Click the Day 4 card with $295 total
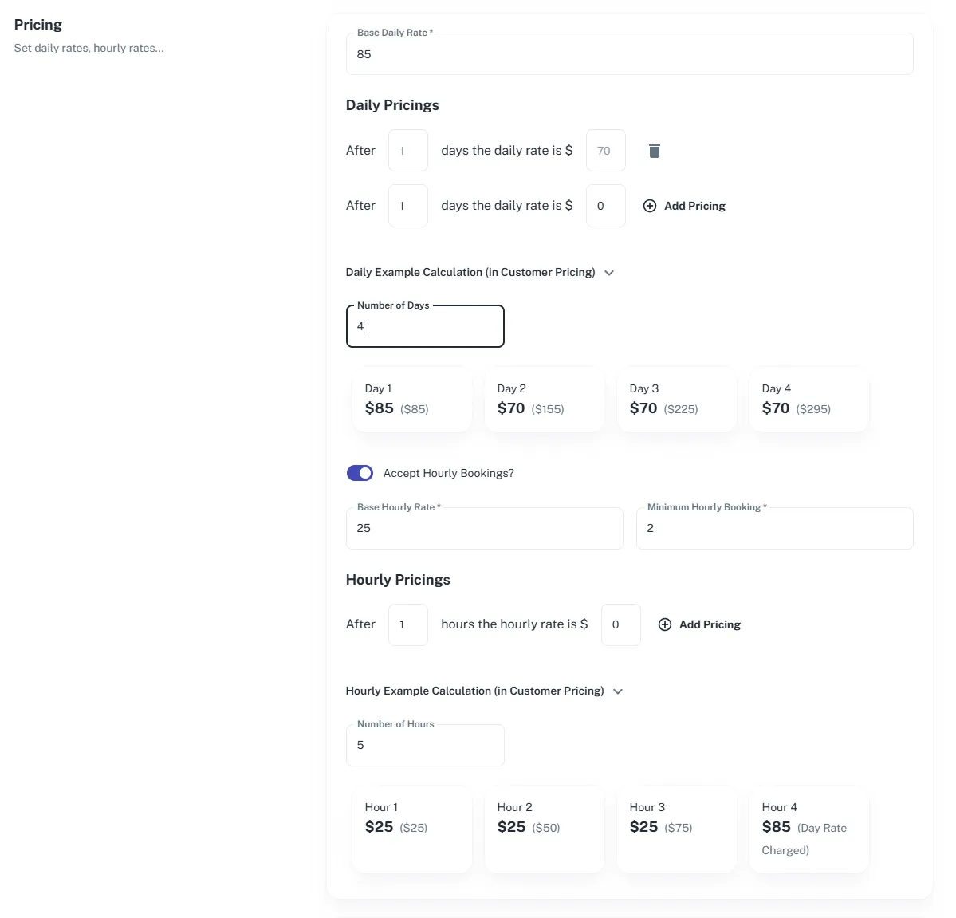Viewport: 956px width, 918px height. (x=808, y=399)
